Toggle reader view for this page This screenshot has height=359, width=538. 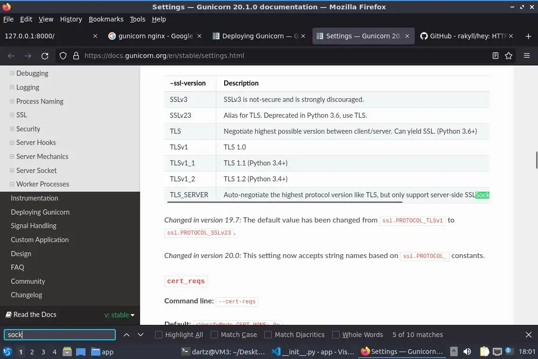tap(495, 56)
